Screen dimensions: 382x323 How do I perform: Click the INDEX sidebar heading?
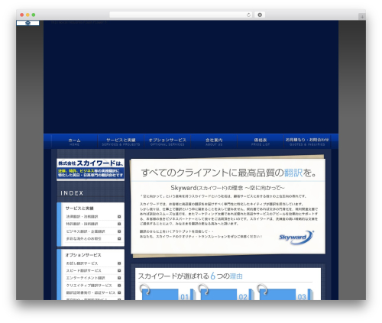[x=72, y=193]
